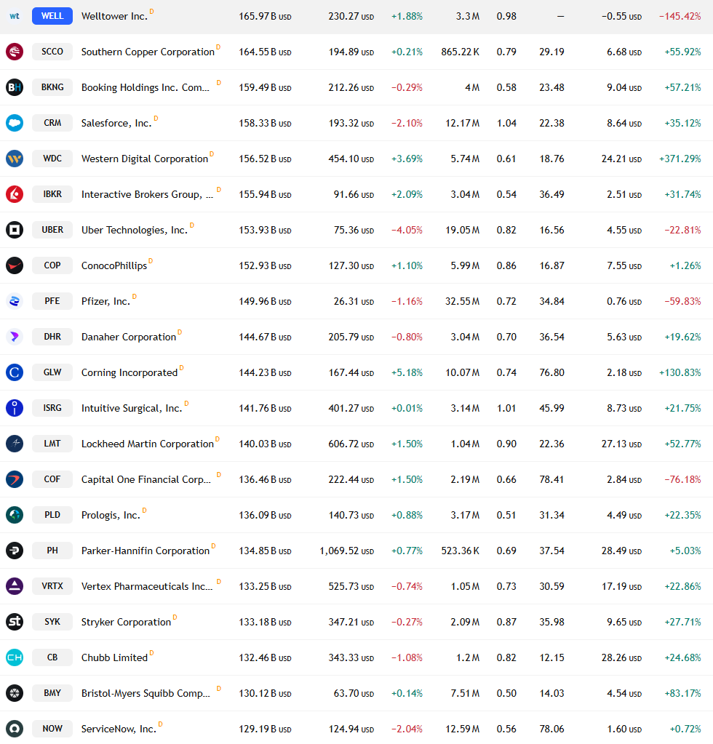Click the Uber logo icon
Image resolution: width=713 pixels, height=744 pixels.
[15, 230]
